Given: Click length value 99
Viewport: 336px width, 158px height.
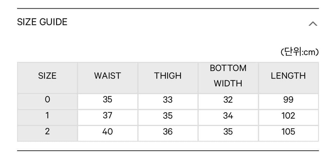Looking at the screenshot, I should (x=288, y=100).
